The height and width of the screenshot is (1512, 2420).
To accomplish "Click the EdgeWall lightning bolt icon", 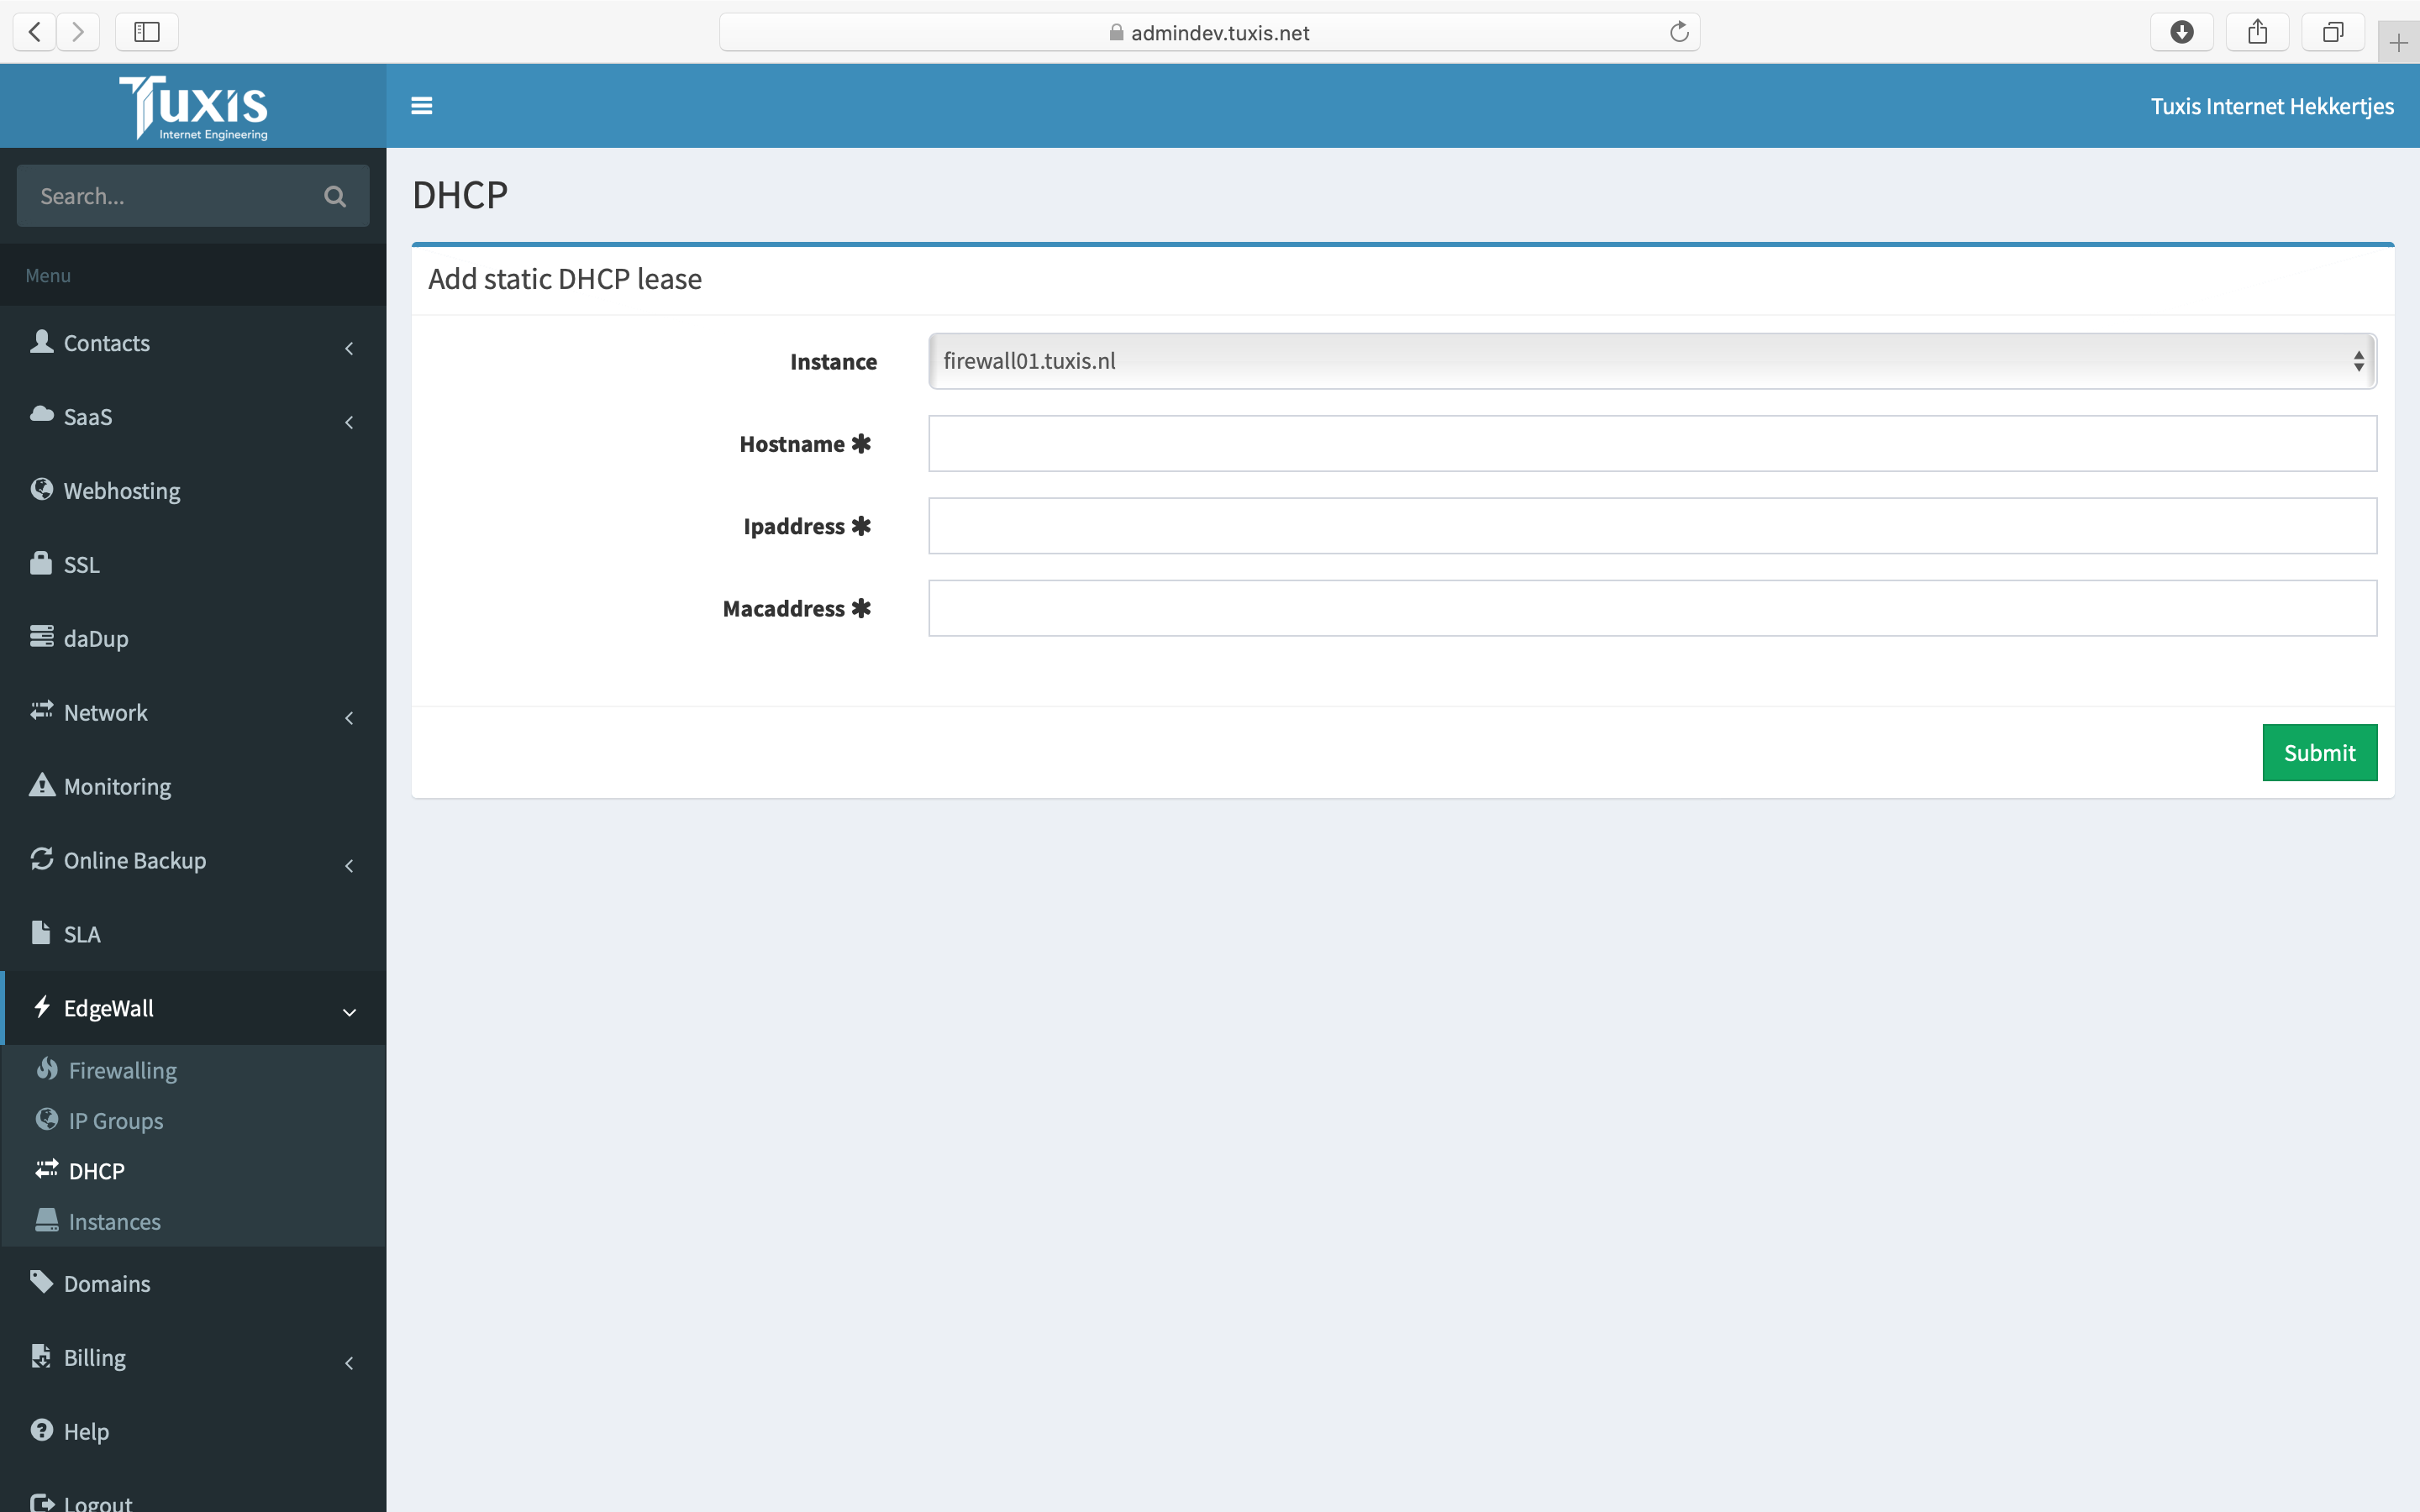I will click(44, 1007).
